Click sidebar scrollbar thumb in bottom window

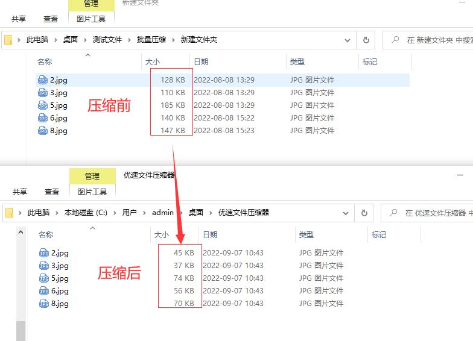coord(21,331)
